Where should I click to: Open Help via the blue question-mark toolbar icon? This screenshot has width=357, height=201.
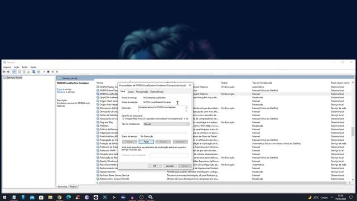(33, 72)
